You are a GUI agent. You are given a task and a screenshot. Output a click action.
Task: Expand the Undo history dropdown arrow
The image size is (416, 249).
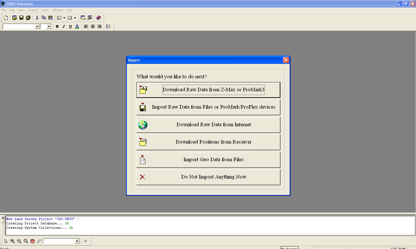tap(64, 18)
